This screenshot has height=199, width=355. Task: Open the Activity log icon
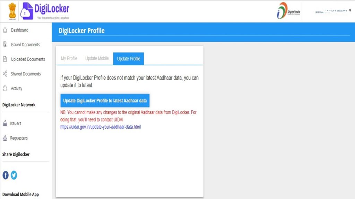tap(5, 88)
